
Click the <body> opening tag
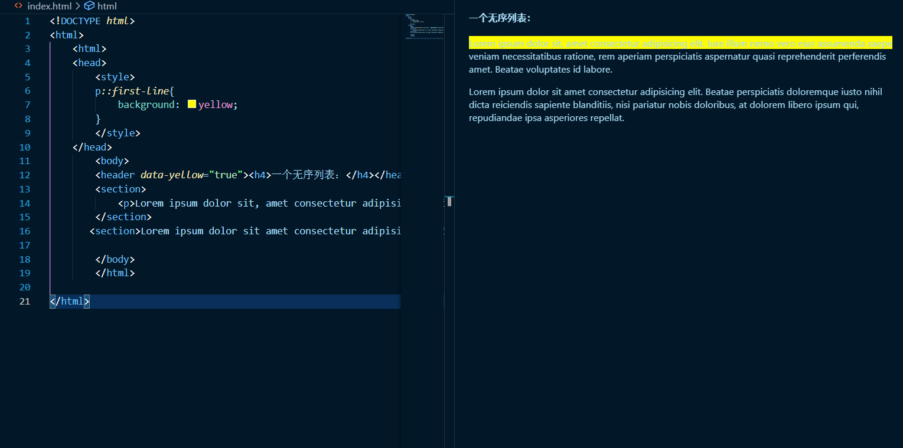pos(112,161)
